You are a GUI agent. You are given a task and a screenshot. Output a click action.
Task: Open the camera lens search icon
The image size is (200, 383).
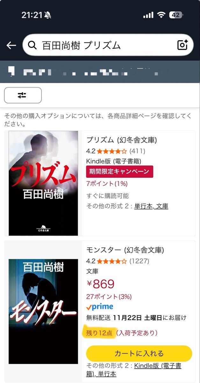click(x=182, y=45)
